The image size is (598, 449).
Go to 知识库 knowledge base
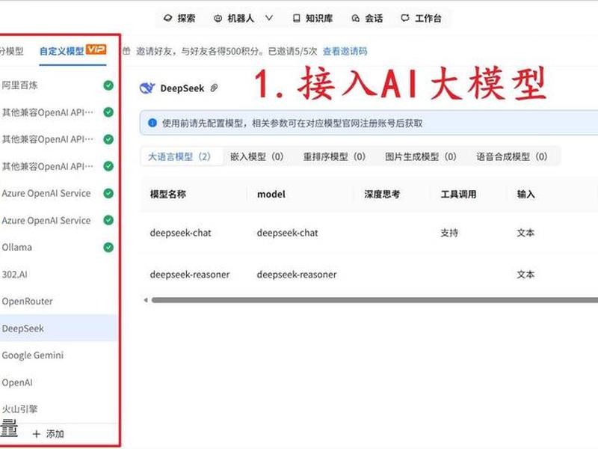click(x=312, y=18)
